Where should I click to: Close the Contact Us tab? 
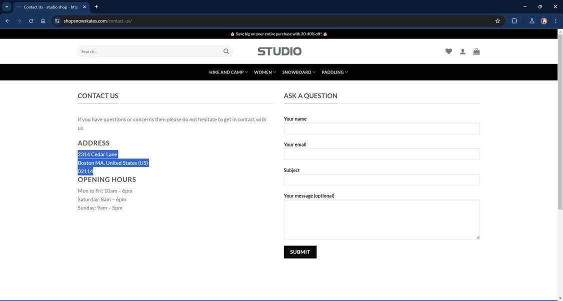pos(84,7)
